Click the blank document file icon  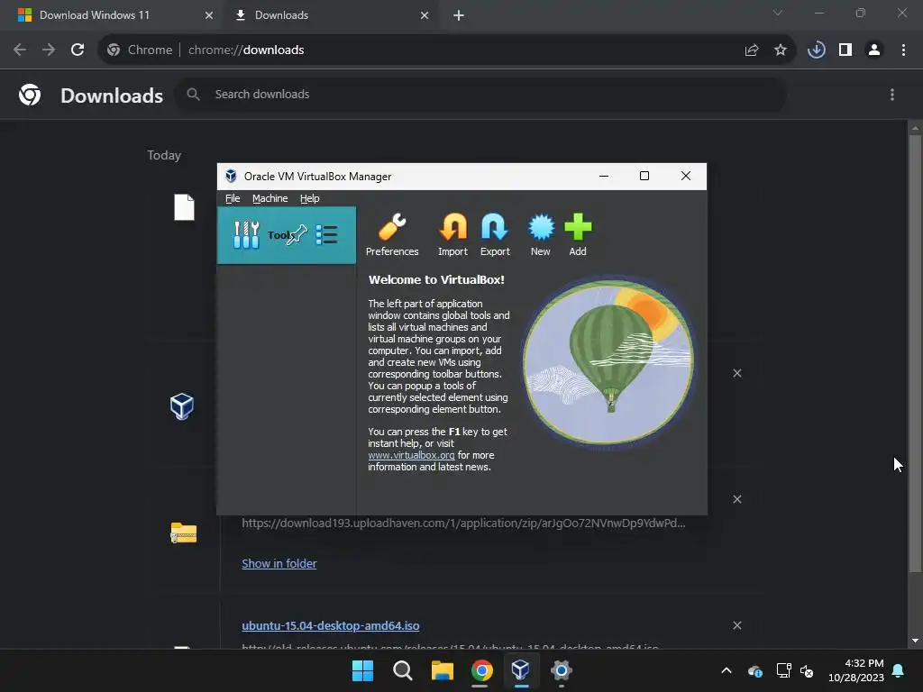[184, 207]
